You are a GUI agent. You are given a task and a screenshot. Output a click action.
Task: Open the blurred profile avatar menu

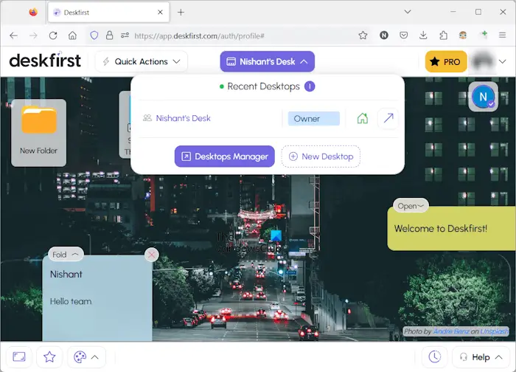tap(482, 61)
